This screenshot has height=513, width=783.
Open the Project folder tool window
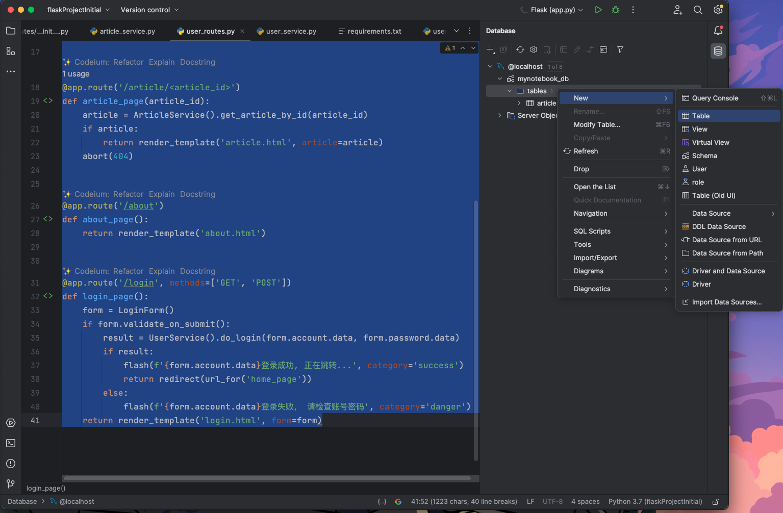click(x=11, y=31)
